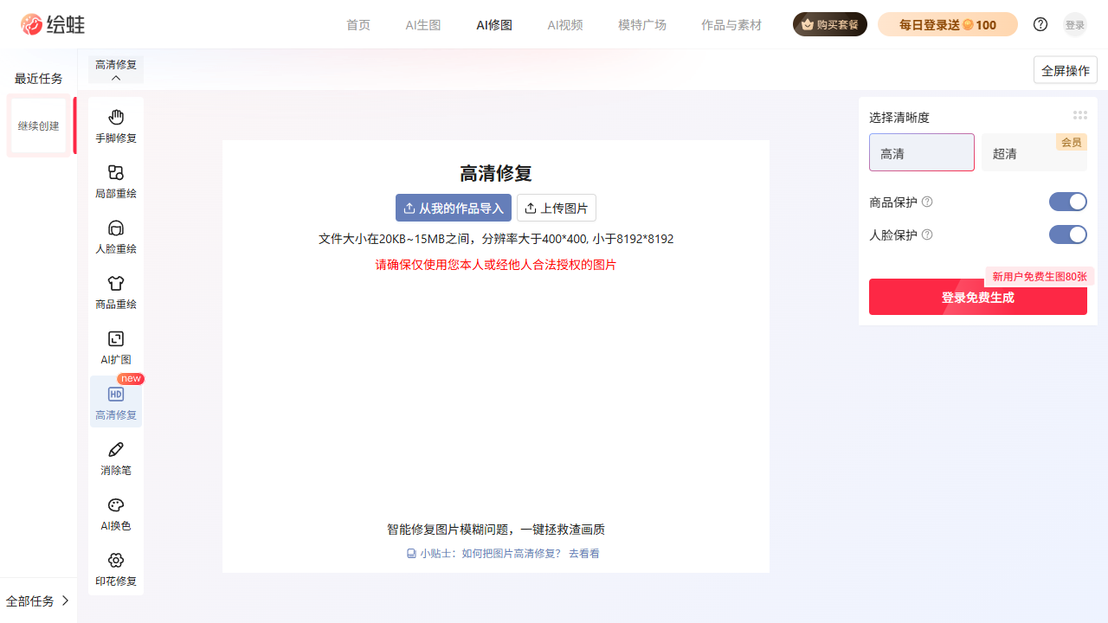Screen dimensions: 1108x623
Task: Open the AI换色 color change tool
Action: pos(116,513)
